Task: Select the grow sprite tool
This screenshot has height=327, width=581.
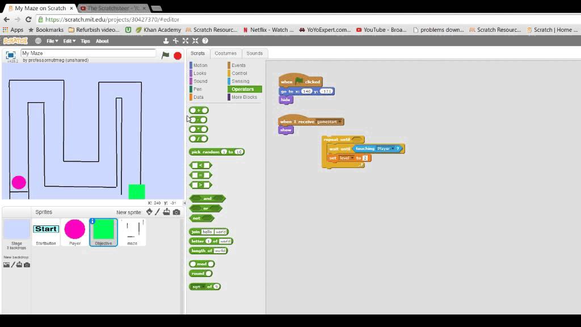Action: point(186,41)
